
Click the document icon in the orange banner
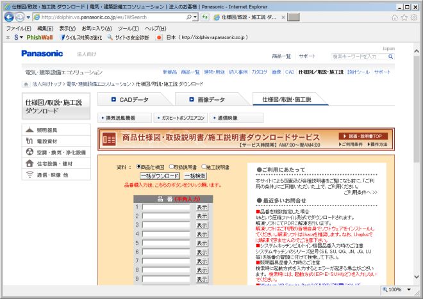(109, 139)
